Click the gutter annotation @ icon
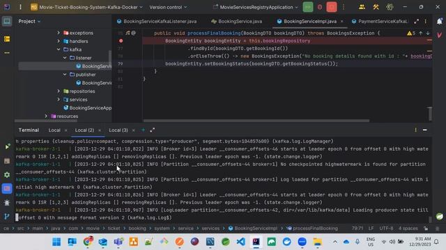Screen dimensions: 446x250 (x=133, y=33)
